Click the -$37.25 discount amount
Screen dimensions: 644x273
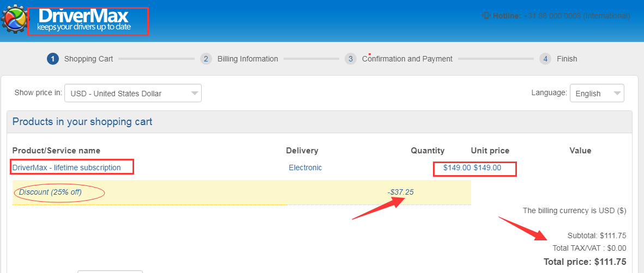400,192
